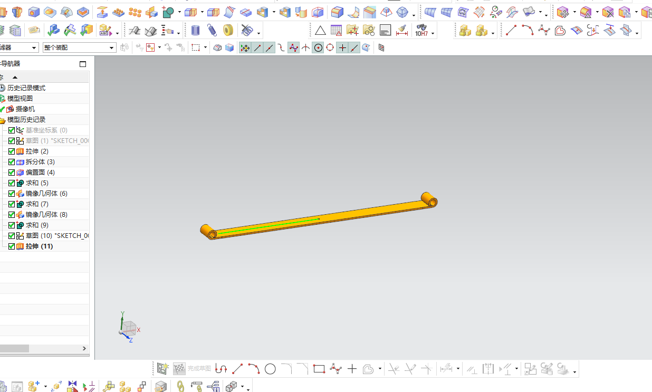Click the 10H7 binoculars fit tolerance icon

(x=421, y=31)
